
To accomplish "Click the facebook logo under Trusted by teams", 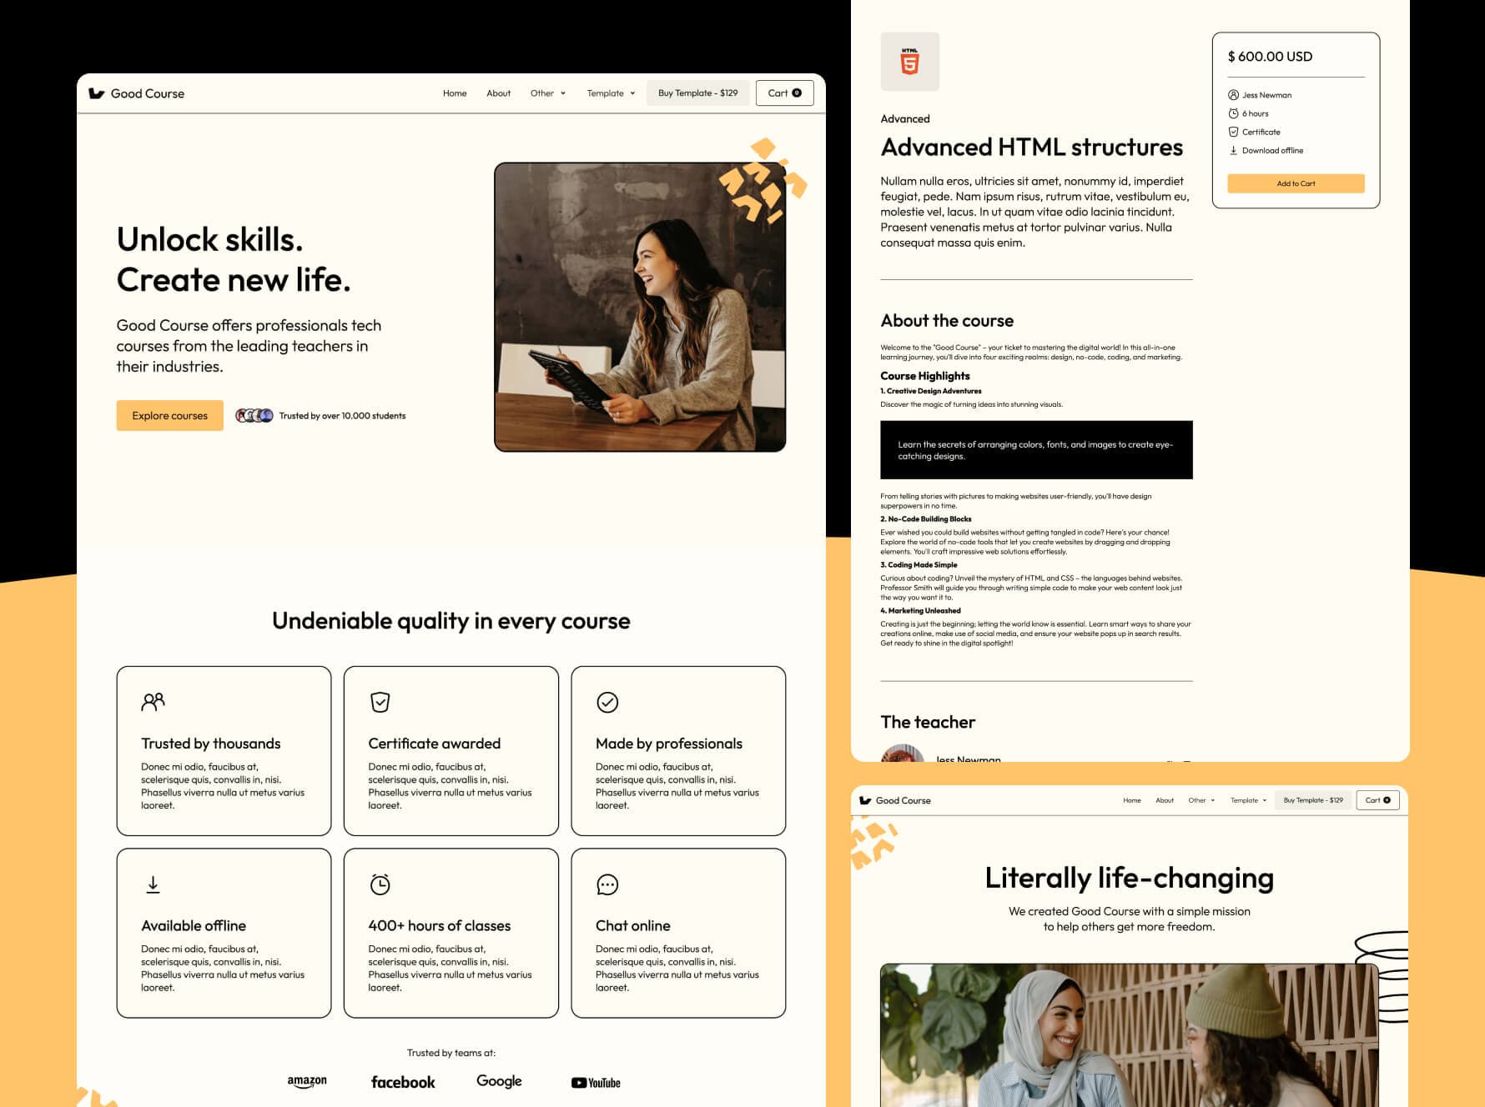I will pyautogui.click(x=403, y=1082).
